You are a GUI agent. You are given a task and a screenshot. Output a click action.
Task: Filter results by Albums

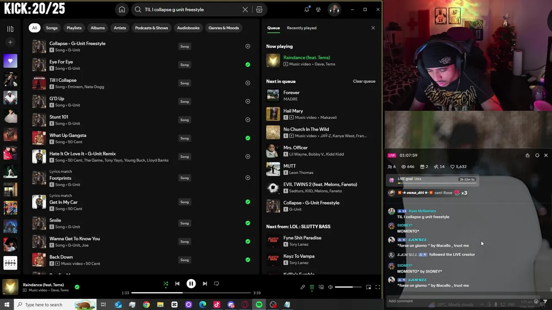[98, 28]
